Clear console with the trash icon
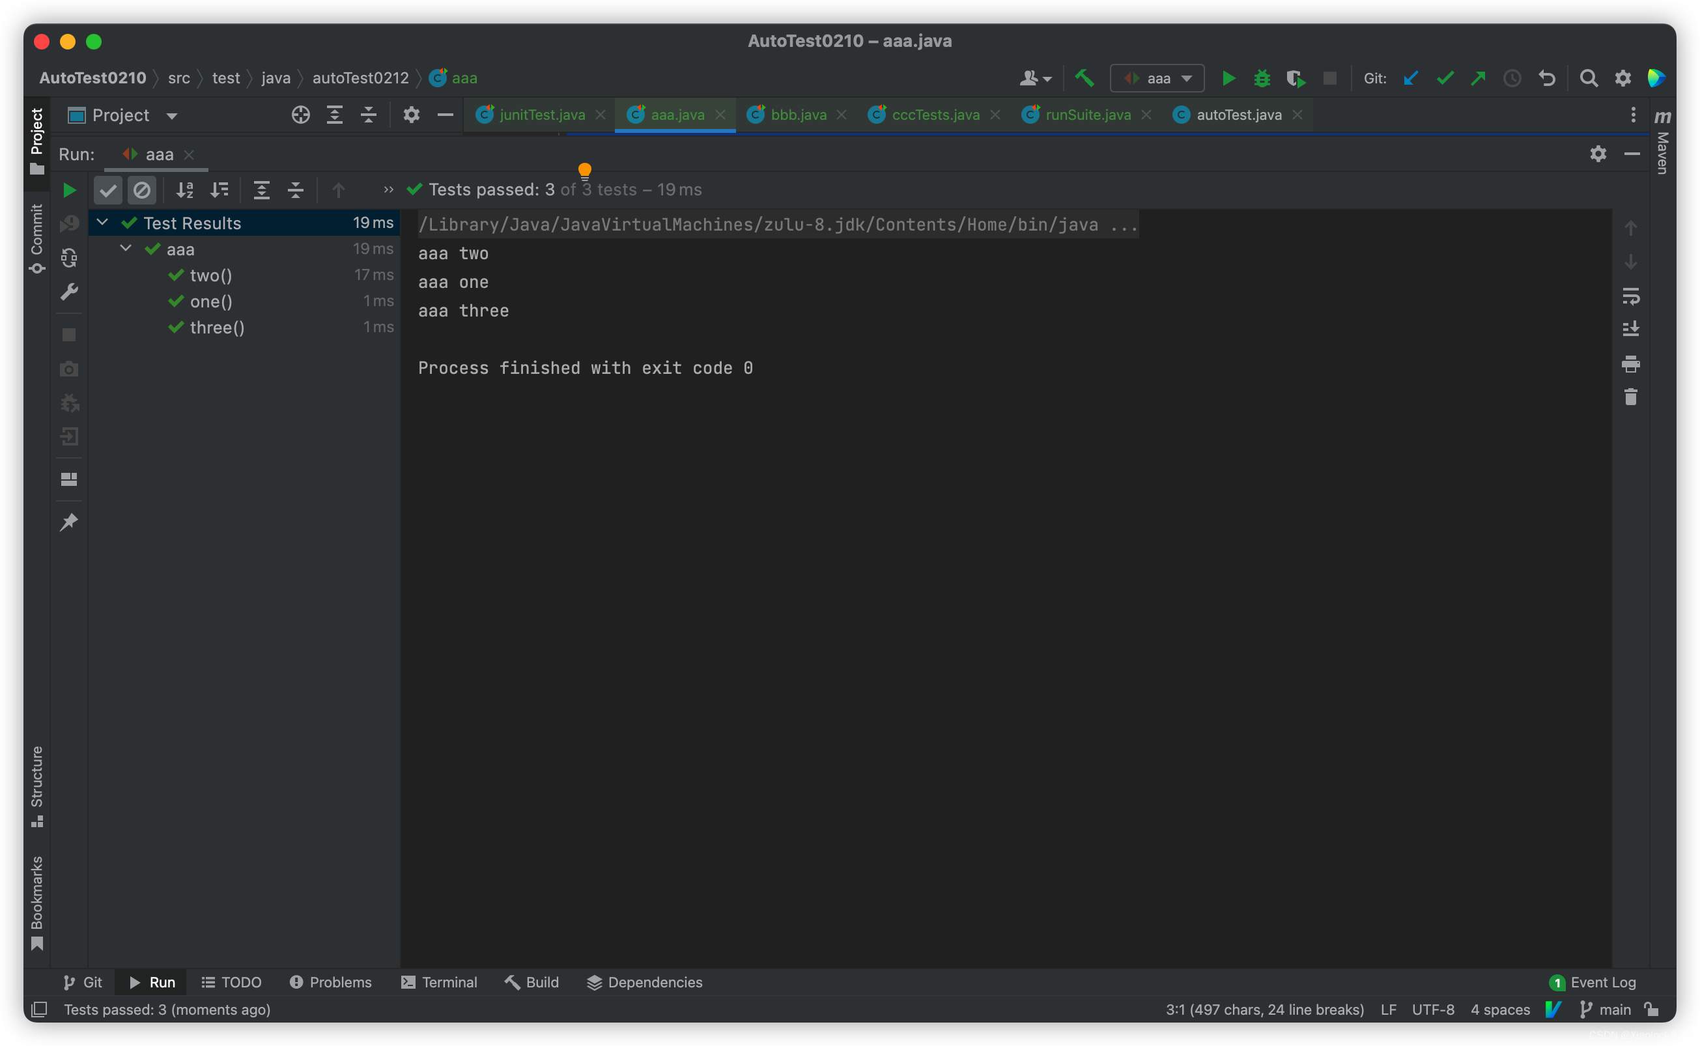The width and height of the screenshot is (1700, 1046). pos(1631,397)
